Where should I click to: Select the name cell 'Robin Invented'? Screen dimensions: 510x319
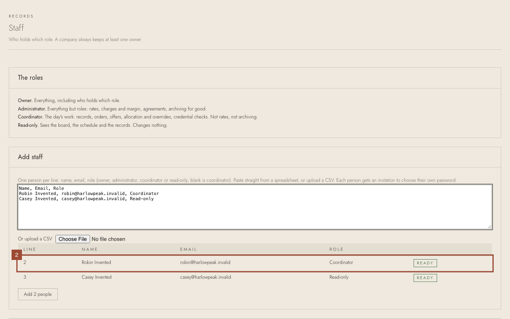(x=96, y=262)
